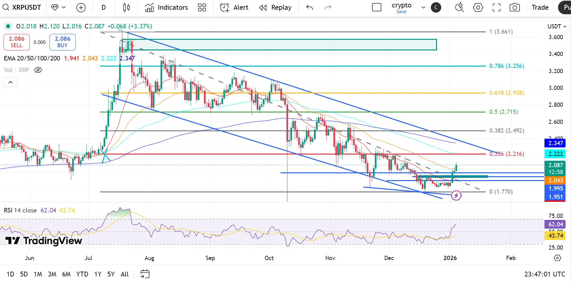The image size is (571, 281).
Task: Select RSI 14 close indicator legend
Action: point(20,210)
